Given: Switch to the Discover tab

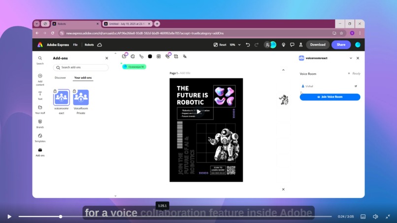Looking at the screenshot, I should coord(60,78).
